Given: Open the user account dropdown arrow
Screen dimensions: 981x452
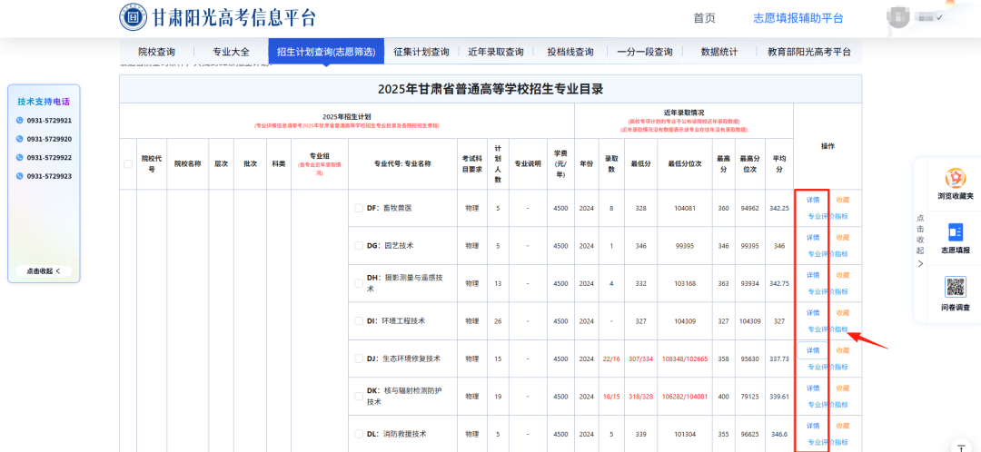Looking at the screenshot, I should click(x=939, y=17).
